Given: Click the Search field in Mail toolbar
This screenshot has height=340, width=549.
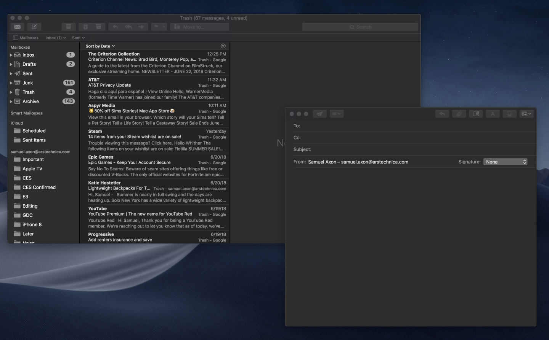Looking at the screenshot, I should click(x=360, y=27).
